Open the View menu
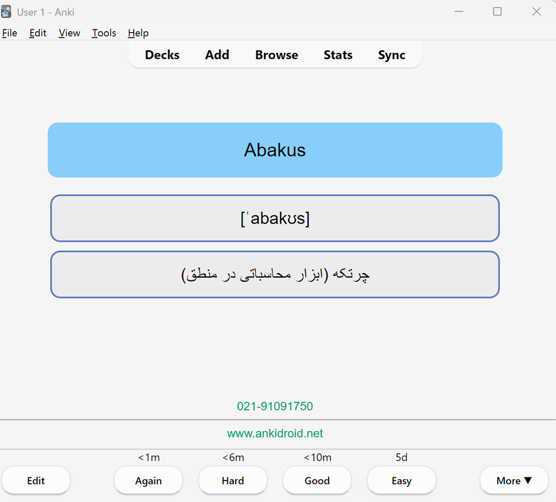The height and width of the screenshot is (502, 556). 69,33
